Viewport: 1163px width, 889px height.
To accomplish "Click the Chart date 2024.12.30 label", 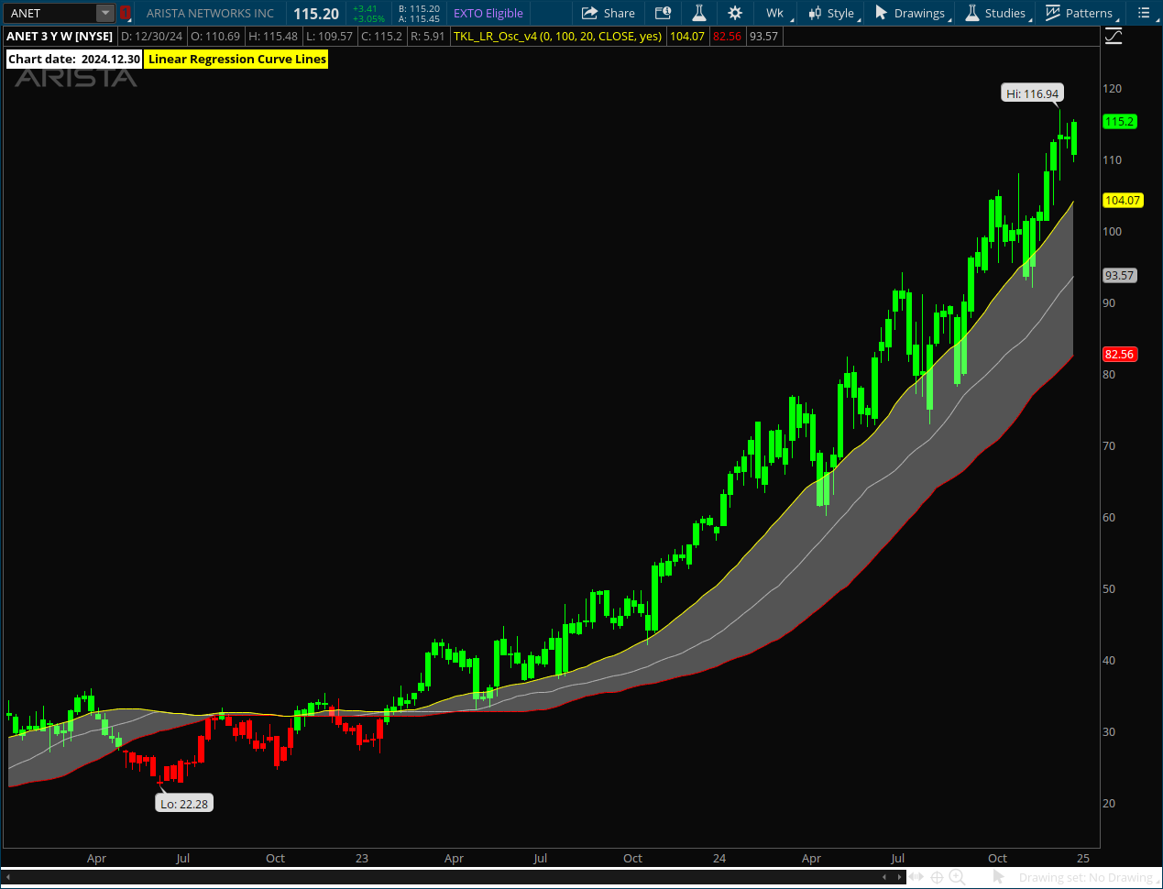I will (74, 59).
